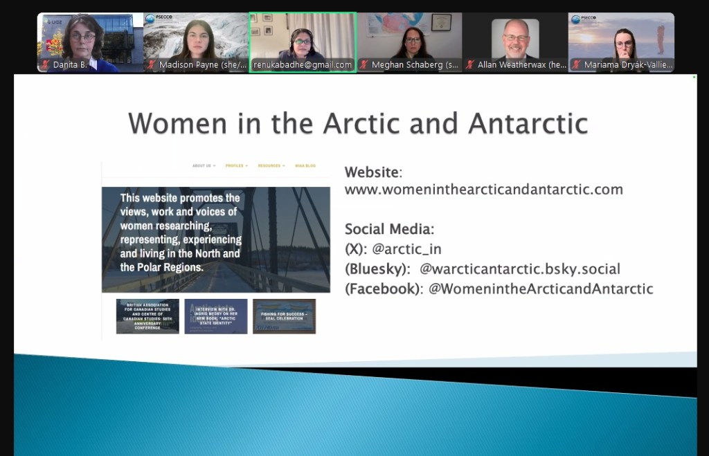Click Danita B.'s muted microphone icon
The height and width of the screenshot is (456, 709).
(x=46, y=64)
